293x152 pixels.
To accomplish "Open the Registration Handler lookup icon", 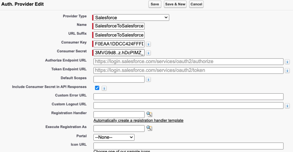I will coord(149,114).
